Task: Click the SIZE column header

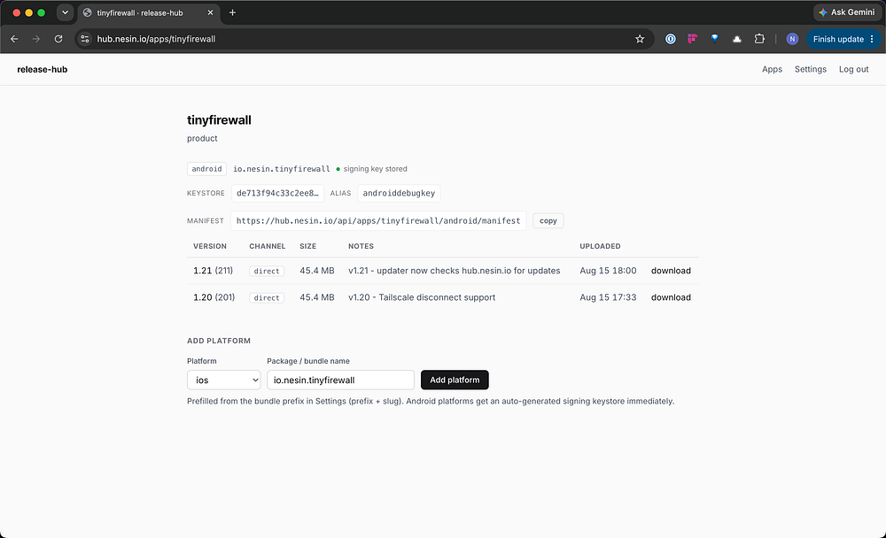Action: 308,246
